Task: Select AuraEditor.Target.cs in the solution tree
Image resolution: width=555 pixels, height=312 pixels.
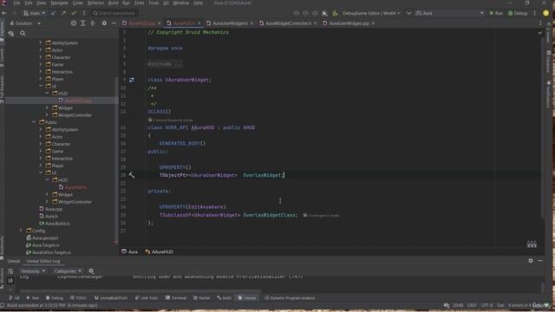Action: (49, 252)
